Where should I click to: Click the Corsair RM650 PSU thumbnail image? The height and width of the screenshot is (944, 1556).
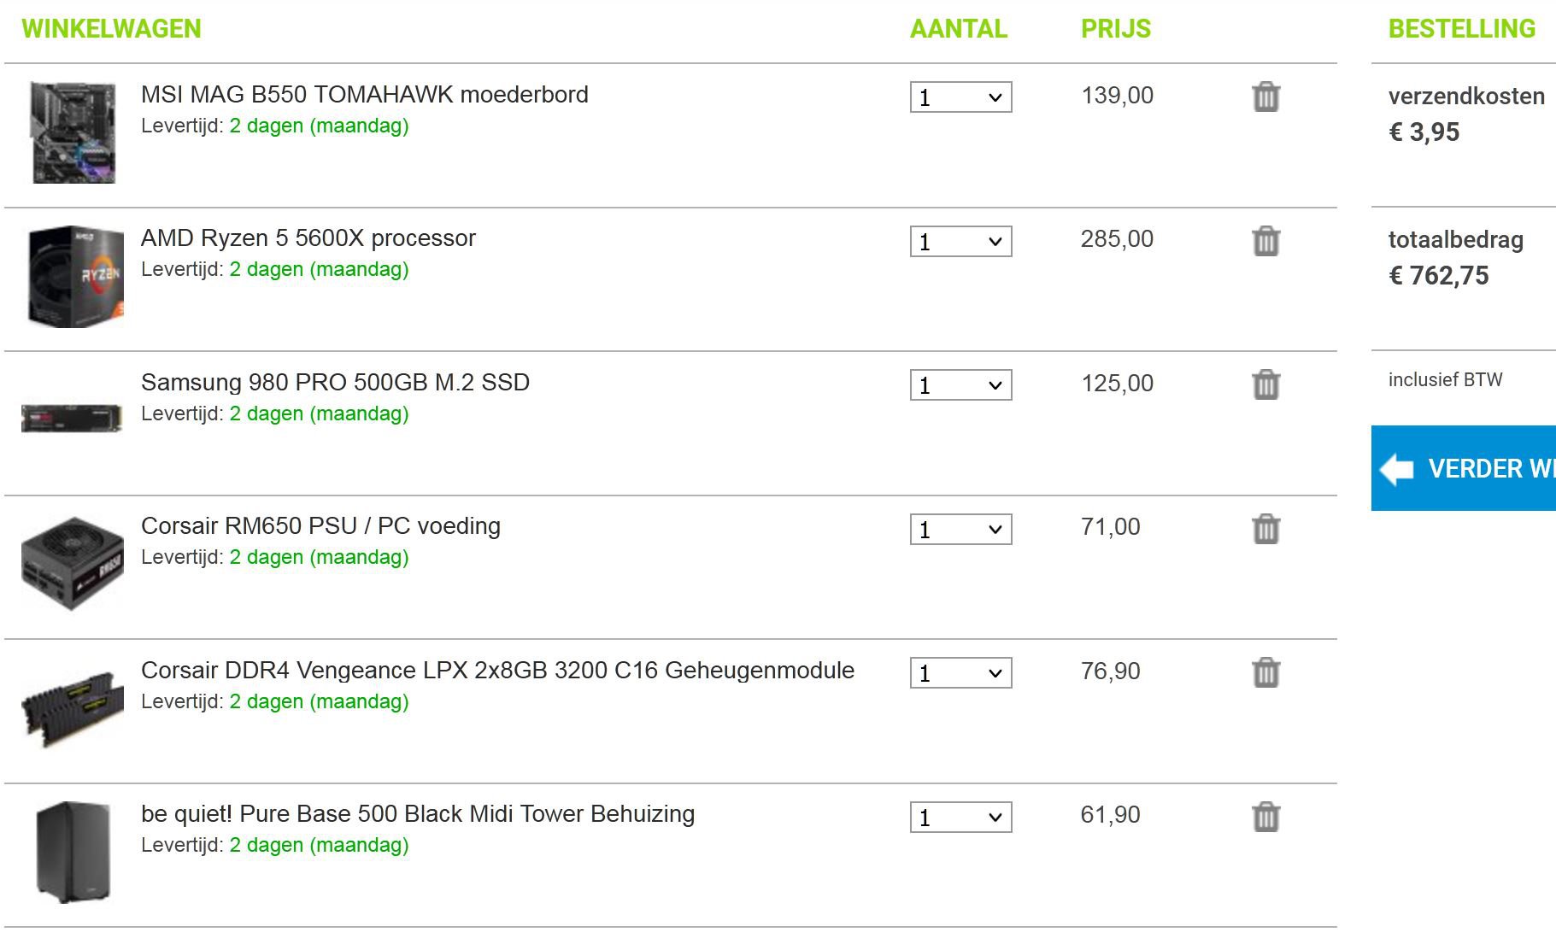click(x=73, y=562)
